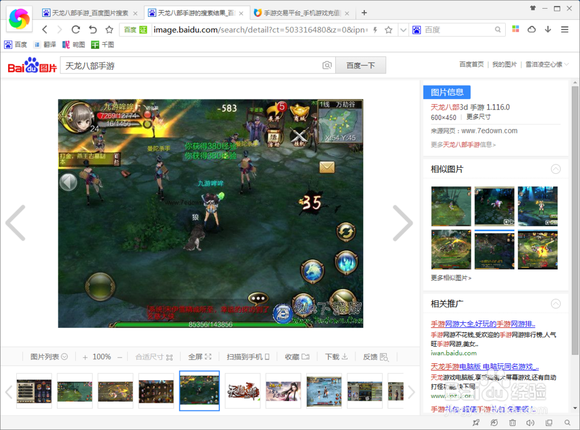Expand the 雪泪凌空心愫 user dropdown

547,64
